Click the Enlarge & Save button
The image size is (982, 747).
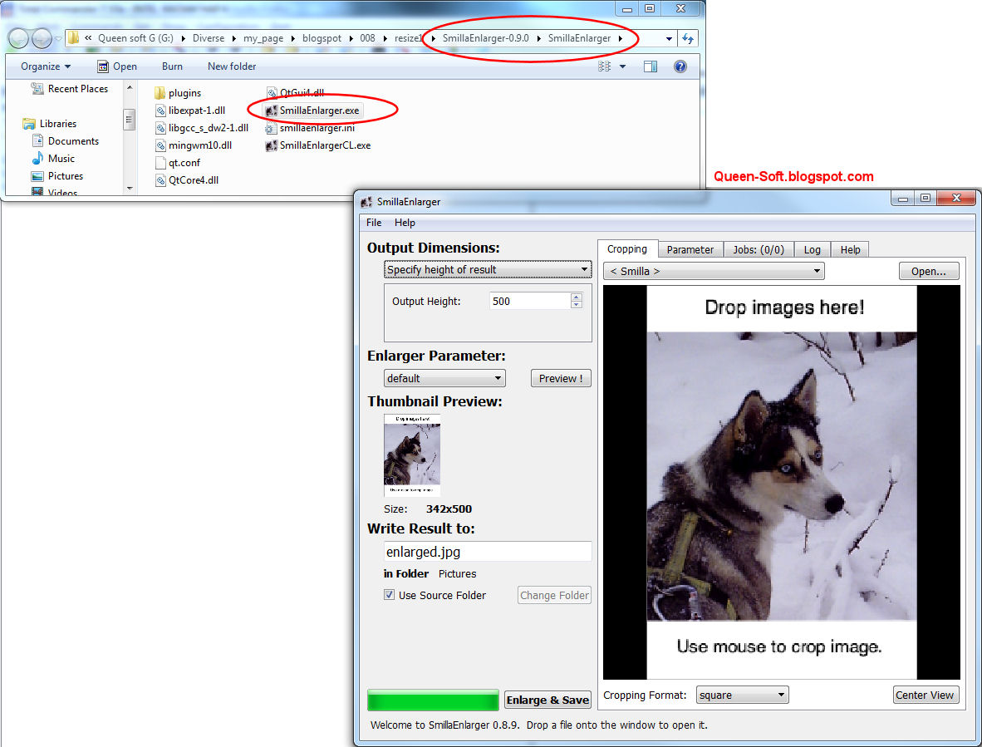pyautogui.click(x=547, y=700)
